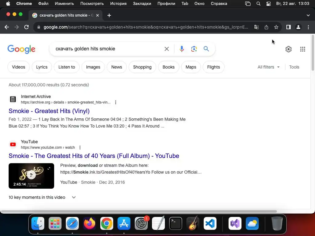Open the YouTube Full Album result link
This screenshot has height=236, width=315.
point(94,156)
